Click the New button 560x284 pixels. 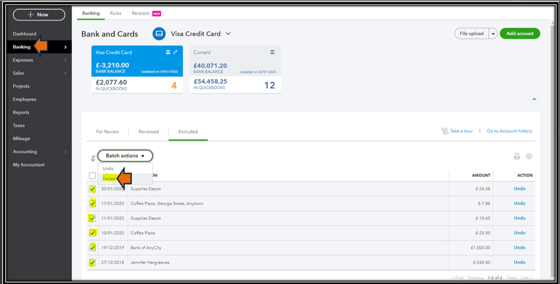[x=39, y=15]
